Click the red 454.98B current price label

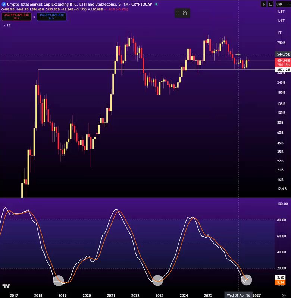pyautogui.click(x=283, y=61)
